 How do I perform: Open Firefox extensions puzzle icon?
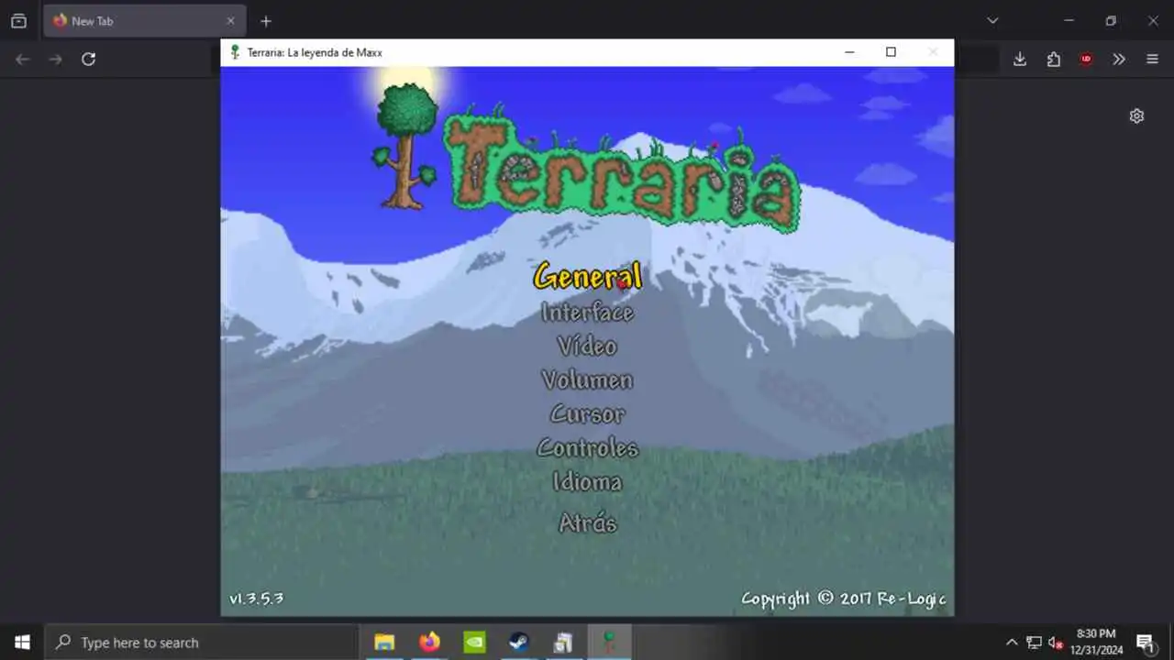click(1053, 59)
